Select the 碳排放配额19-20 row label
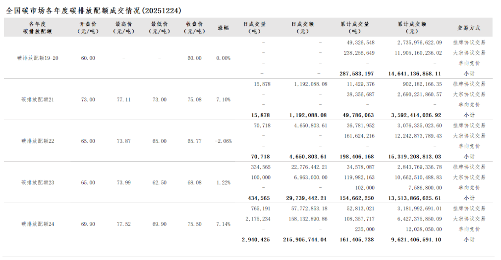The width and height of the screenshot is (501, 260). [38, 58]
